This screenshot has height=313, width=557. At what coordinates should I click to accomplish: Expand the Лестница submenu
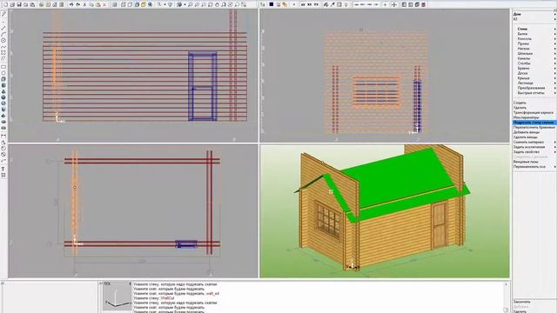[536, 83]
